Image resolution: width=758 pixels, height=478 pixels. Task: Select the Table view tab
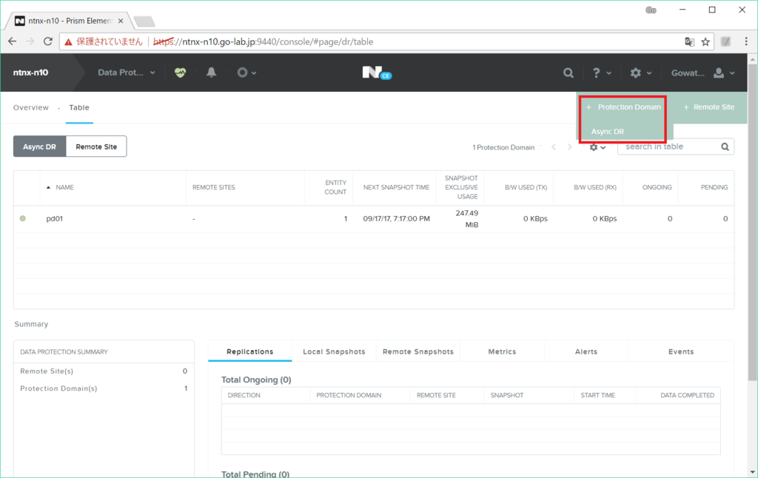tap(79, 107)
